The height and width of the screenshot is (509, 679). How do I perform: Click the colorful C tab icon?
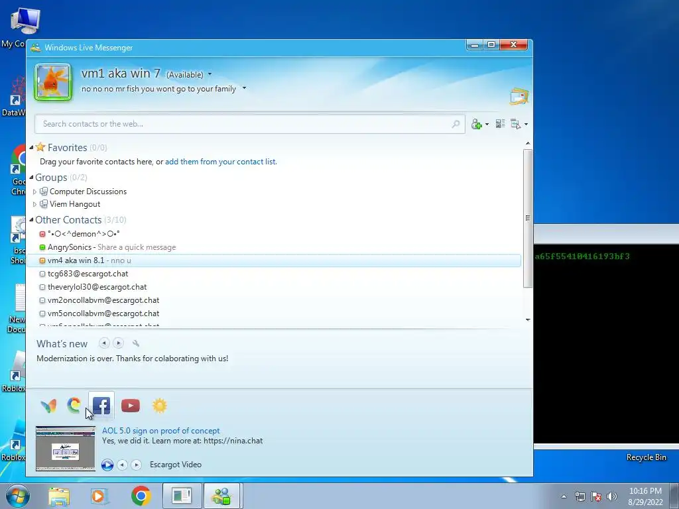tap(74, 405)
